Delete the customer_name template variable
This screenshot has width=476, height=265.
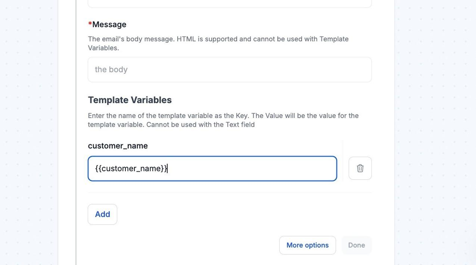coord(360,168)
